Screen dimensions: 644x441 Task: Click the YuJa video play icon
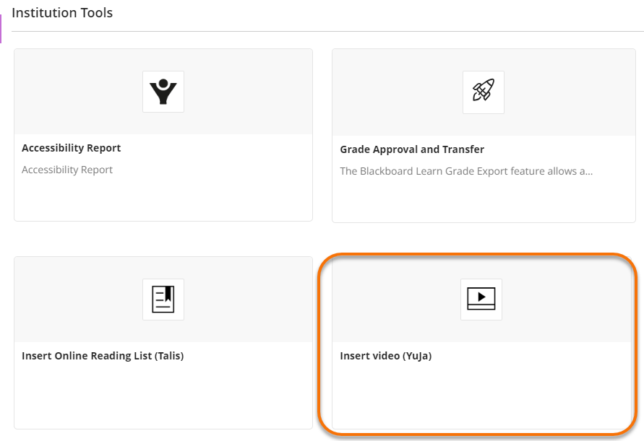pyautogui.click(x=481, y=299)
